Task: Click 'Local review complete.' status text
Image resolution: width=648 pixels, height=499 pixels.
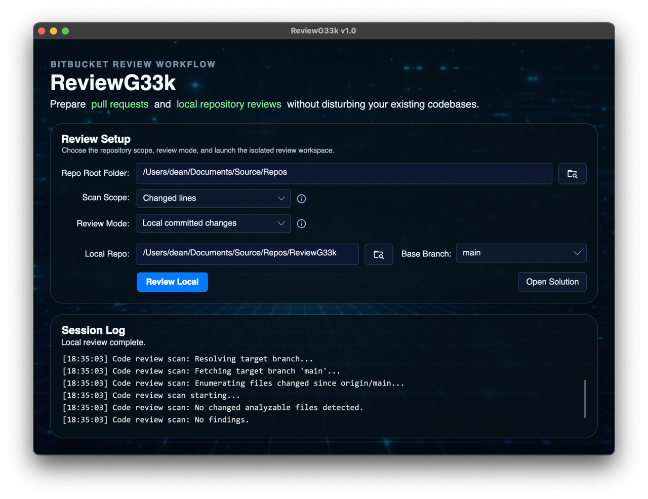Action: pos(103,342)
